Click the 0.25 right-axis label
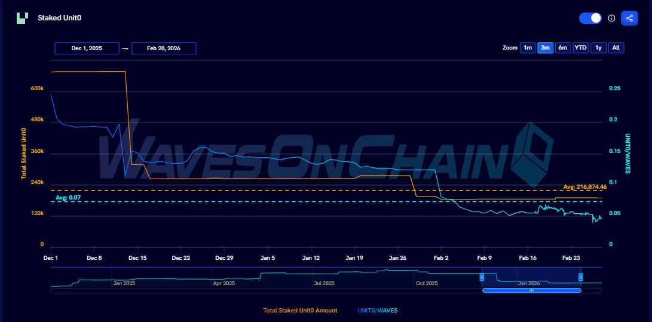This screenshot has height=322, width=652. point(614,88)
